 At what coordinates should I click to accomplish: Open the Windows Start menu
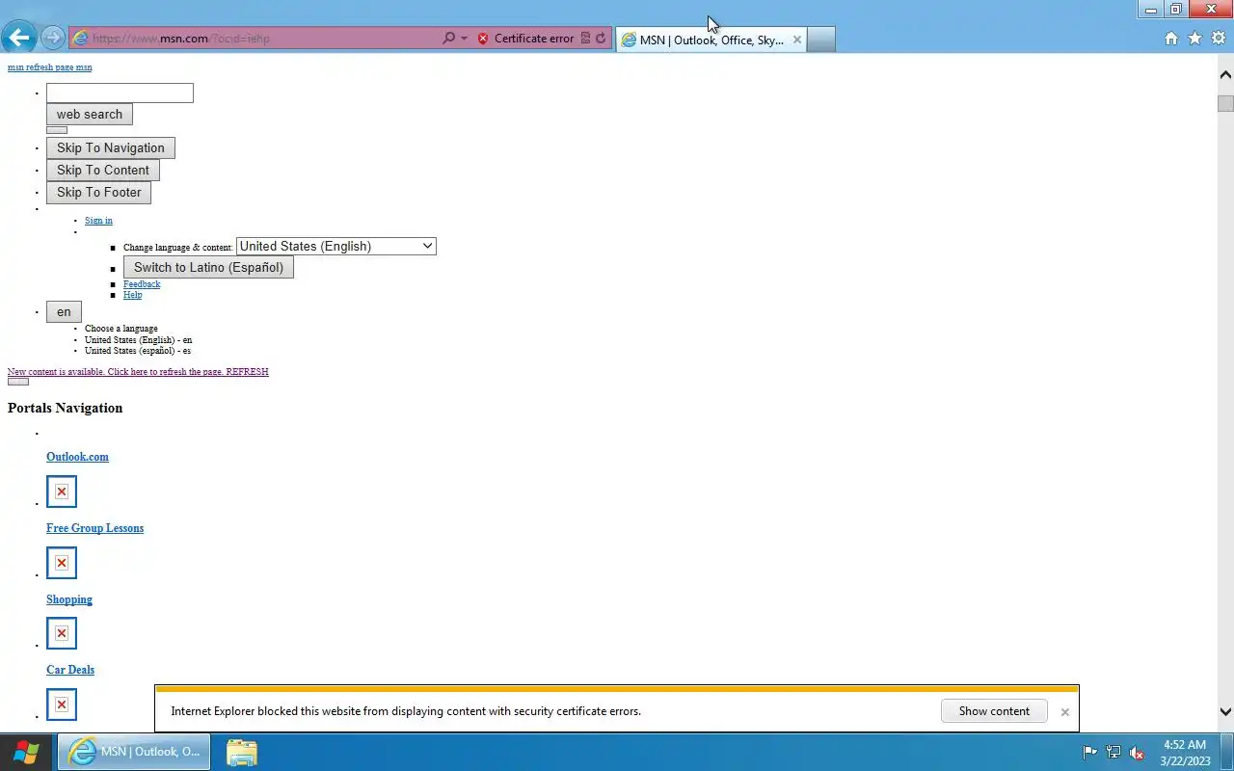click(x=26, y=752)
